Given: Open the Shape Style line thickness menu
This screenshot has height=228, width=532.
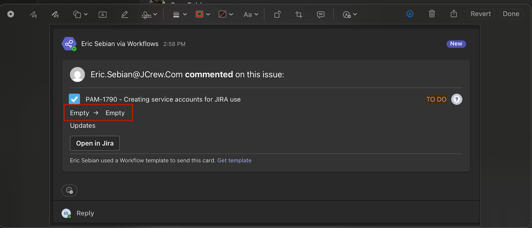Looking at the screenshot, I should pos(180,14).
